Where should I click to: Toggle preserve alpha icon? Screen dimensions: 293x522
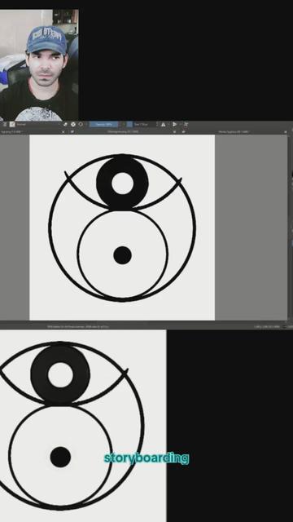tap(73, 125)
